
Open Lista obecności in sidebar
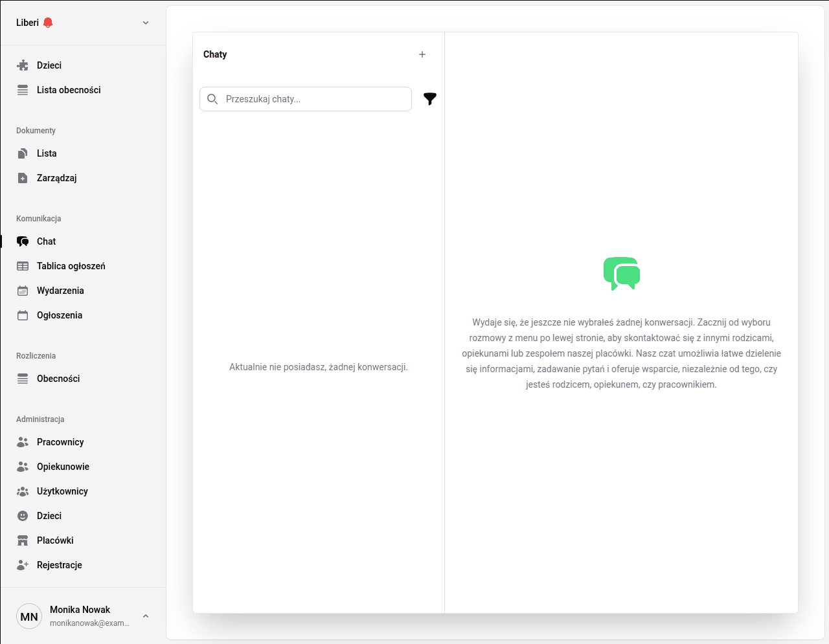tap(69, 90)
